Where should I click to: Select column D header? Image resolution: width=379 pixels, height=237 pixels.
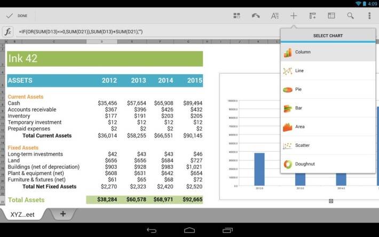102,42
